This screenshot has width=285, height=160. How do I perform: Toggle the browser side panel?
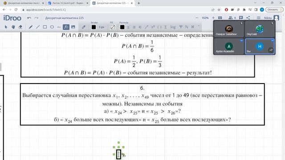pos(256,10)
